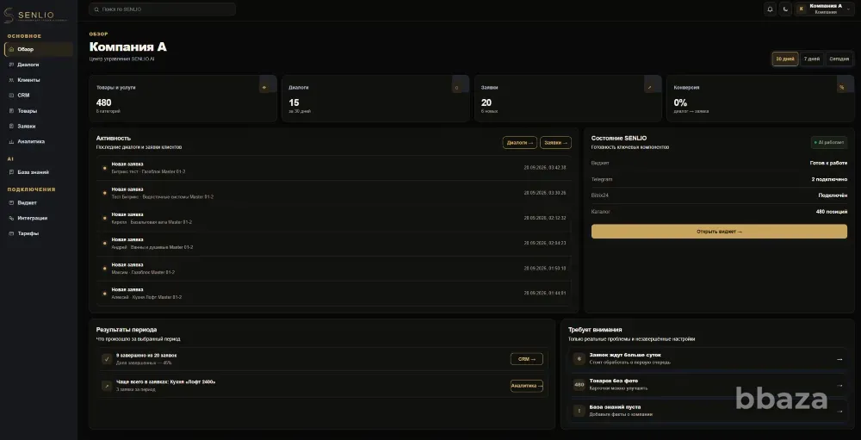Open request Кирилл Базальтовая вата

tap(334, 219)
